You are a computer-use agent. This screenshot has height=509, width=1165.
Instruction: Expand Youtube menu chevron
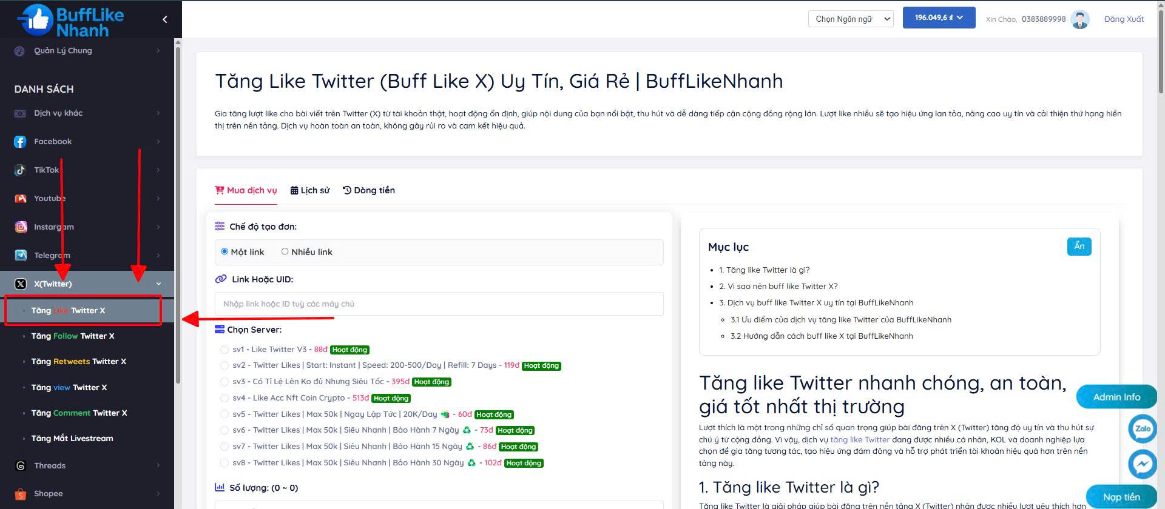(x=158, y=199)
